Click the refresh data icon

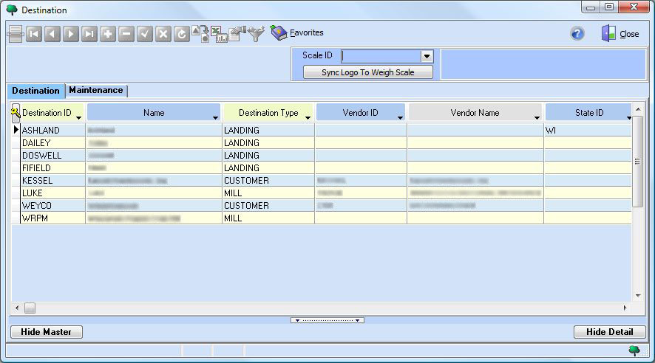click(x=182, y=34)
